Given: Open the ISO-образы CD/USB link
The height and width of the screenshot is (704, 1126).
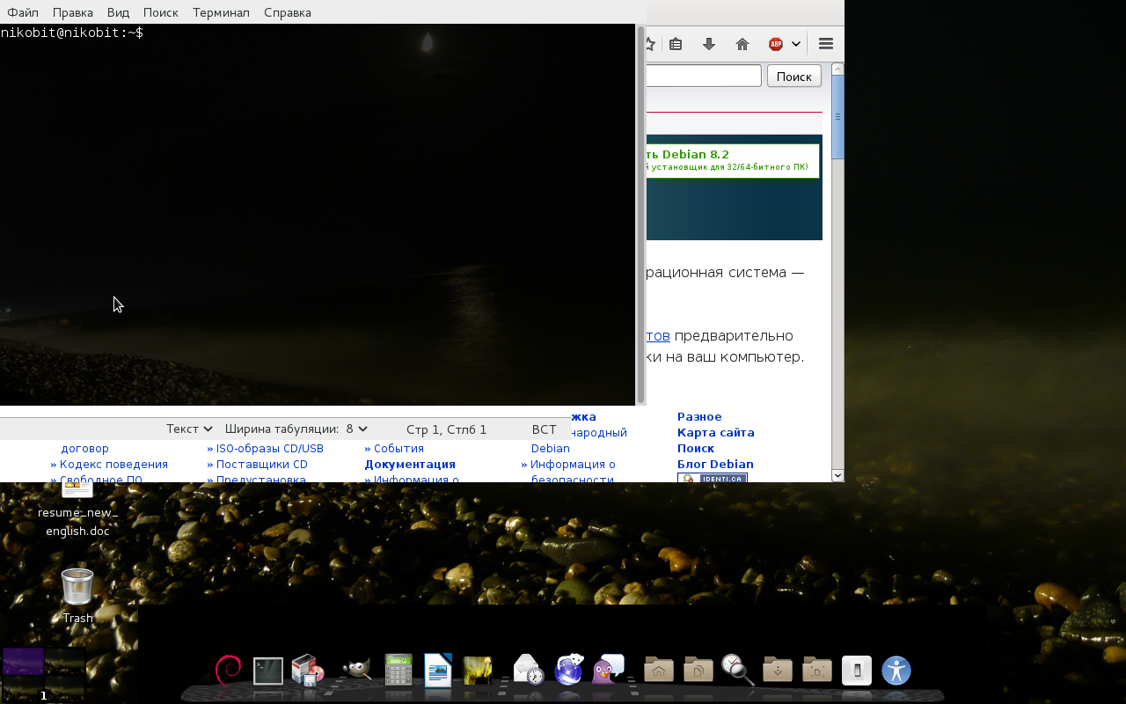Looking at the screenshot, I should point(270,448).
